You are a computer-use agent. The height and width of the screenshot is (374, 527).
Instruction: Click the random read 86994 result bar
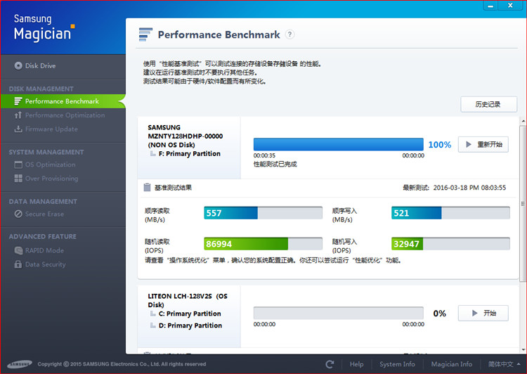(263, 244)
